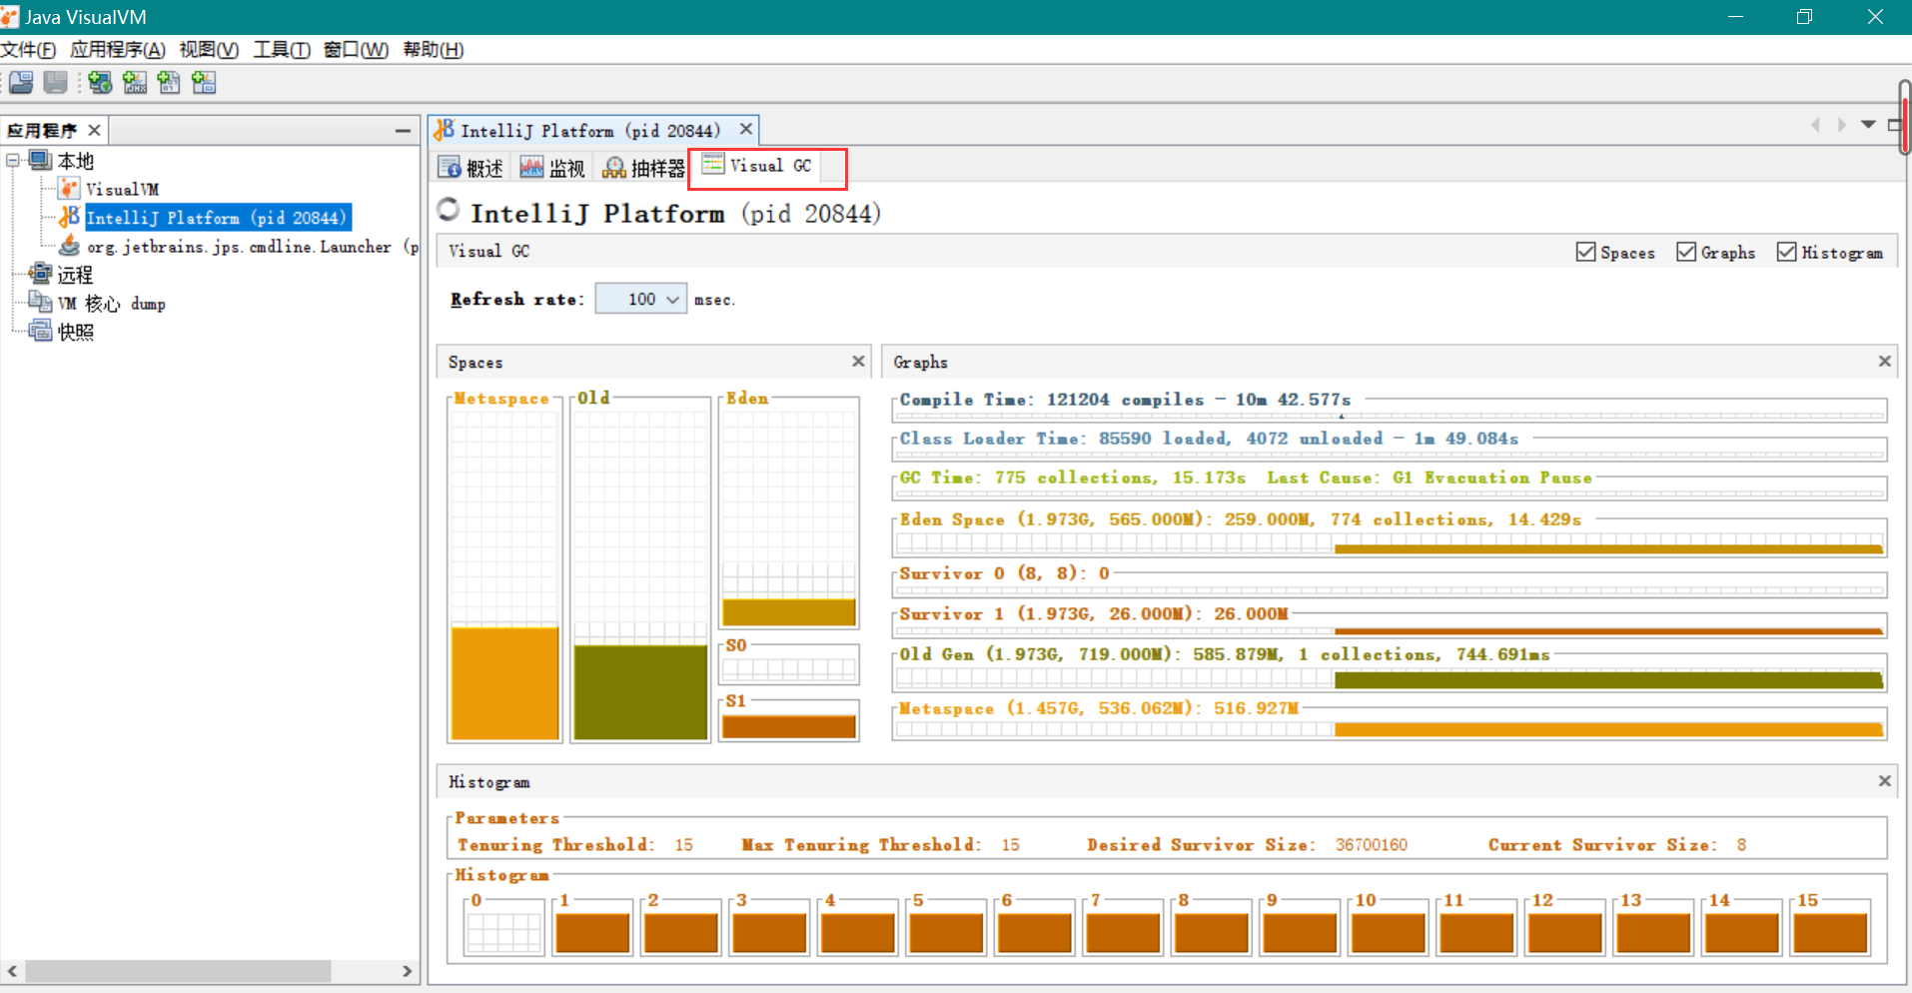The height and width of the screenshot is (993, 1912).
Task: Close the Spaces panel
Action: click(858, 361)
